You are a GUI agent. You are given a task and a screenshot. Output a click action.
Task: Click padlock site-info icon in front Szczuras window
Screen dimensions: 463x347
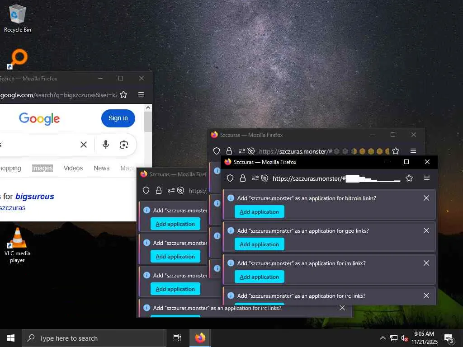(243, 178)
